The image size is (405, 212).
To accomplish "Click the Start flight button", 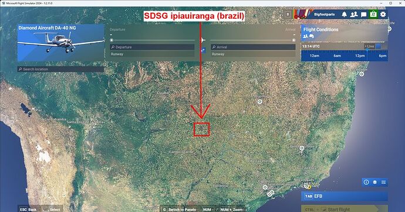I will pos(345,208).
